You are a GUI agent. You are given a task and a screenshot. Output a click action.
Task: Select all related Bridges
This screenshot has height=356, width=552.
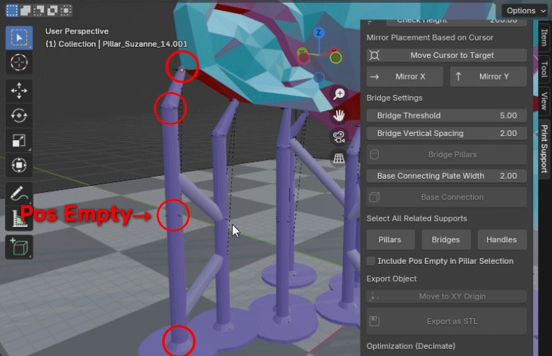(x=446, y=239)
